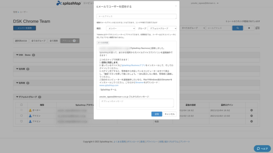
Task: Click the 全てのグループ button
Action: 38,41
